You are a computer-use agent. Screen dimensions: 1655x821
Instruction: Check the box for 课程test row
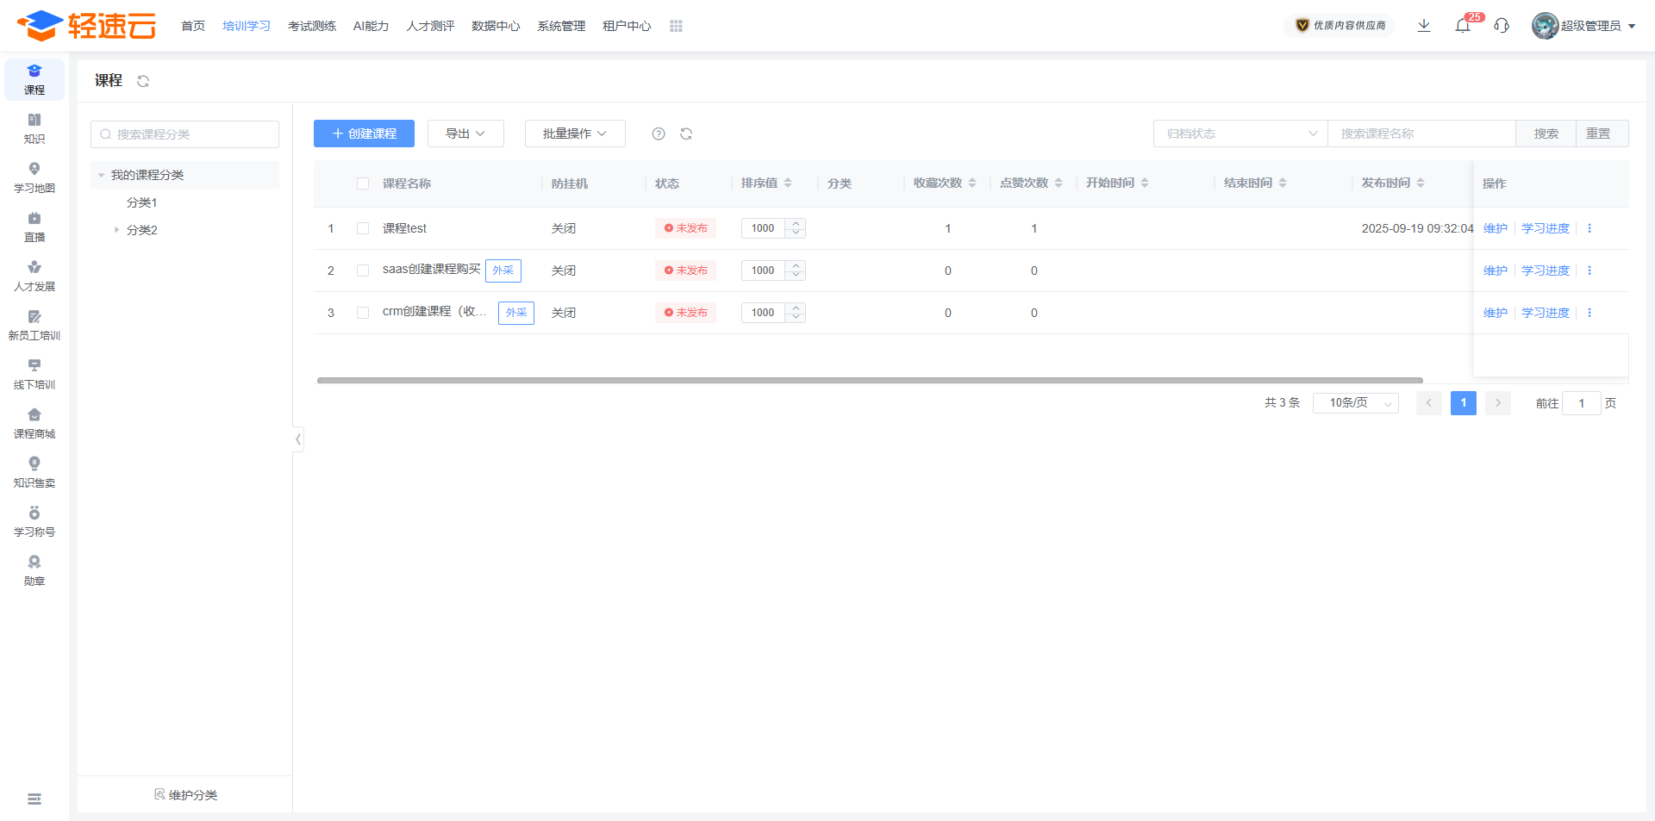coord(363,228)
